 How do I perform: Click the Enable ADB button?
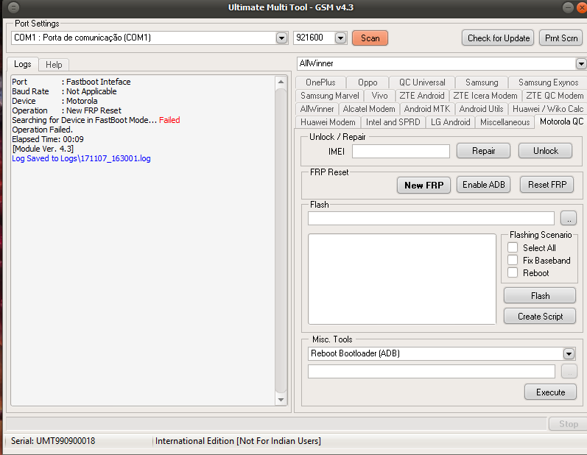tap(483, 185)
